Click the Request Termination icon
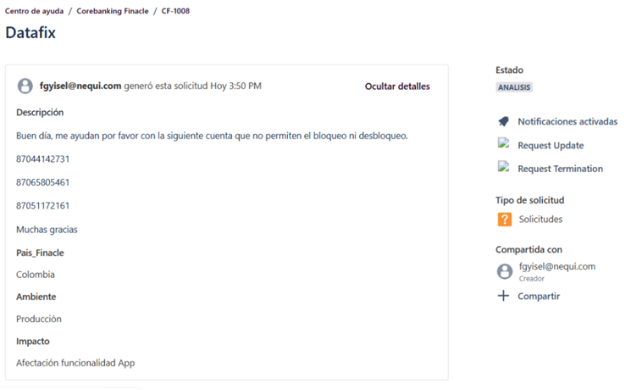 pyautogui.click(x=503, y=167)
